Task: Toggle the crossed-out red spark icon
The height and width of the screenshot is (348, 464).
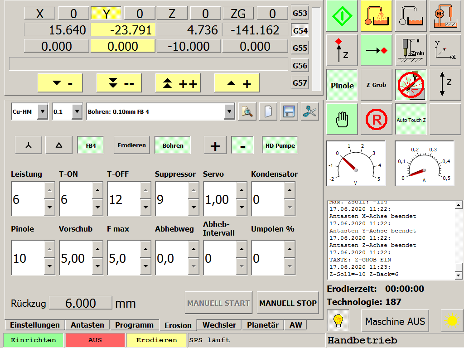Action: [411, 85]
